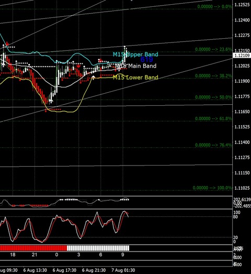This screenshot has height=274, width=251.
Task: Click the Fibonacci 38.2% level label
Action: 213,76
